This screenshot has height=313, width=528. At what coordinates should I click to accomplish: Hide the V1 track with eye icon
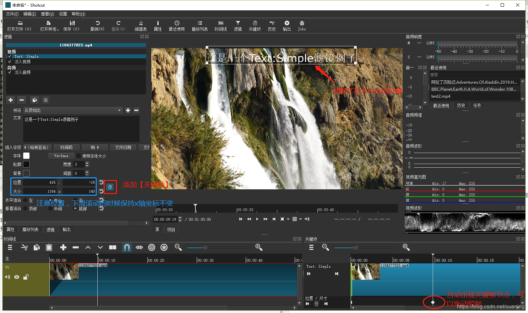[x=17, y=277]
